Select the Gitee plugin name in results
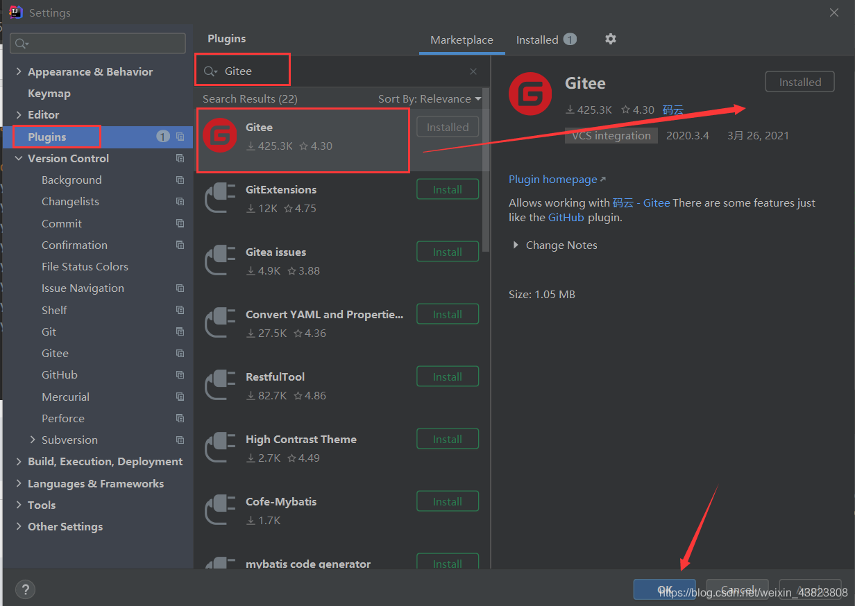Screen dimensions: 855x606 259,127
